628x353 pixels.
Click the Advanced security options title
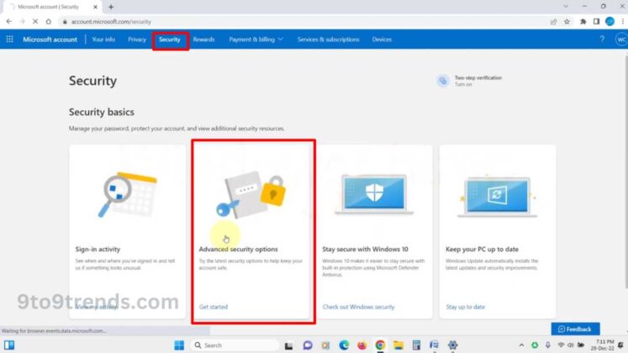pos(238,249)
